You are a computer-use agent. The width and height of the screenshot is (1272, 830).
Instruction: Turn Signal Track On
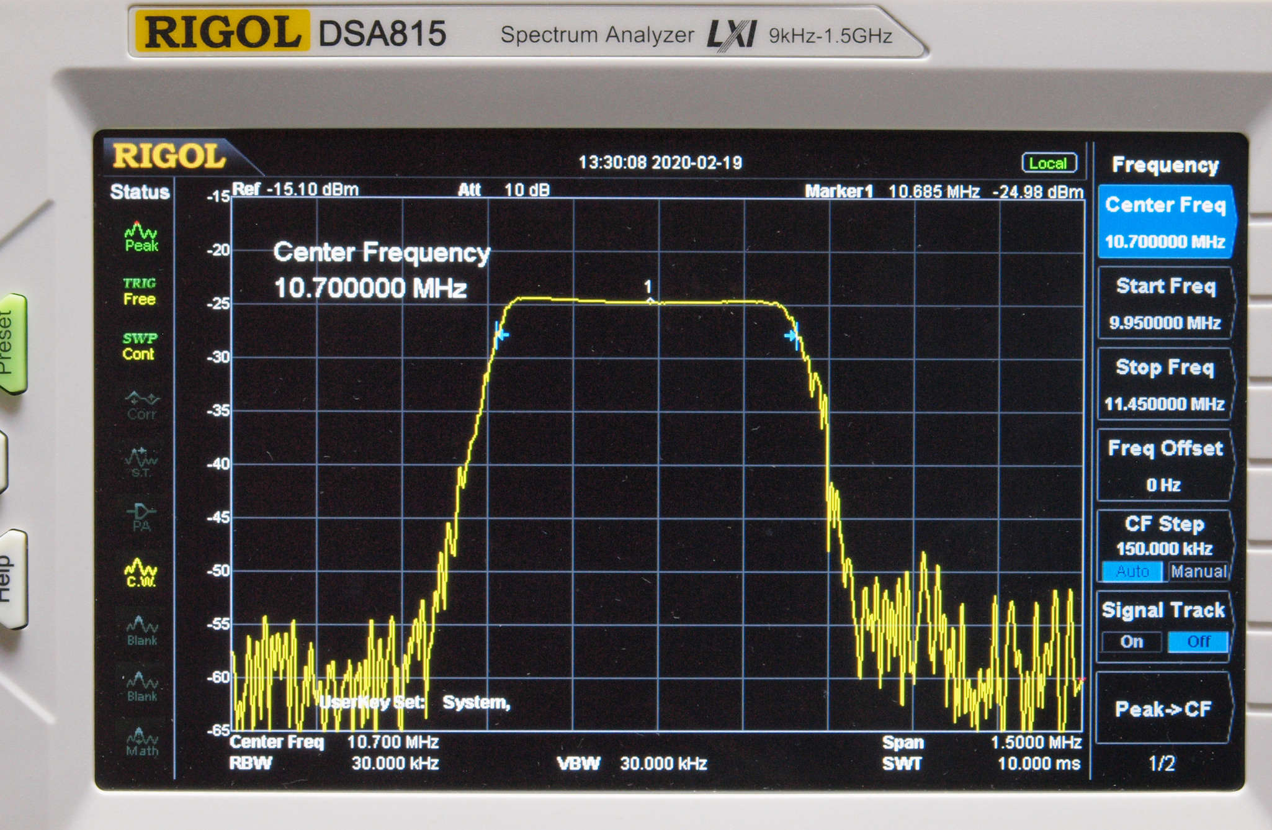(x=1131, y=642)
